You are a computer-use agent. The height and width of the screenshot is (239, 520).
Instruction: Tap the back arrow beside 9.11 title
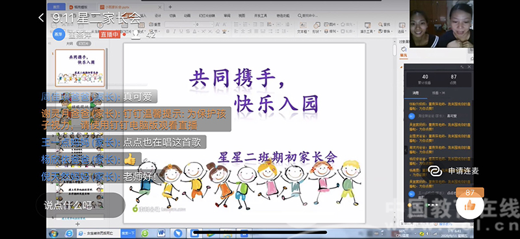(41, 17)
